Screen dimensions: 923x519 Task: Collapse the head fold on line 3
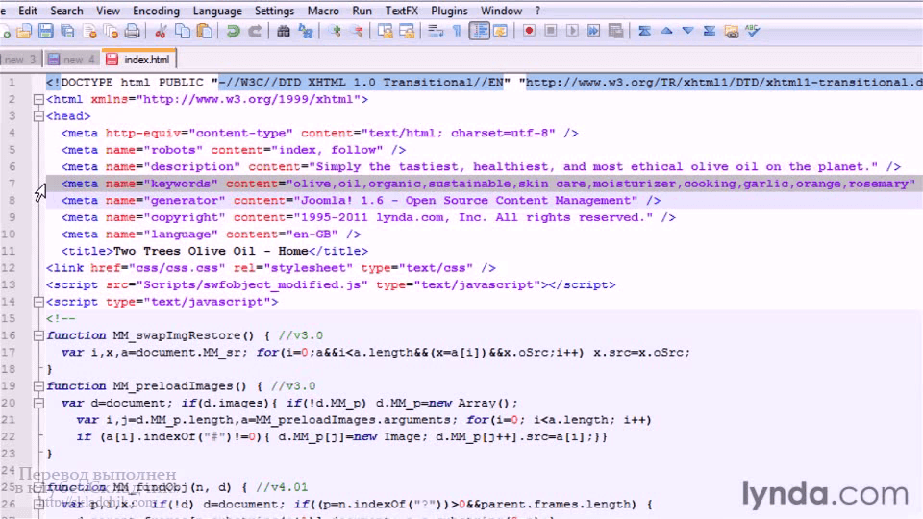click(x=38, y=116)
